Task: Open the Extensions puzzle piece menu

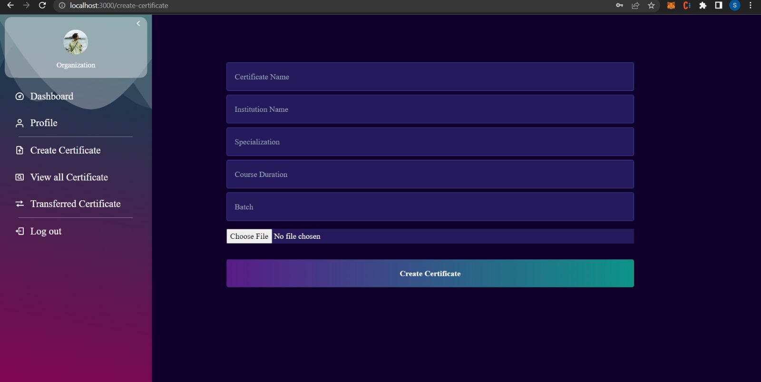Action: click(703, 6)
